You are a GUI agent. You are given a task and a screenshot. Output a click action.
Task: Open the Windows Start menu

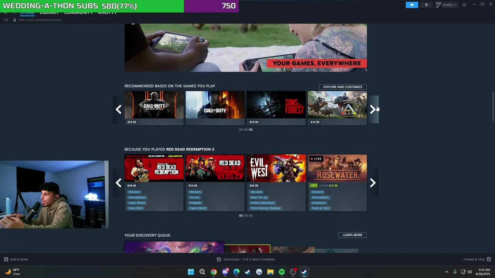click(x=191, y=272)
